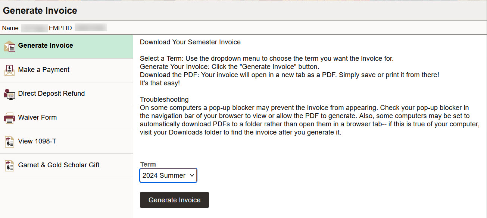Viewport: 487px width, 218px height.
Task: Go to the Direct Deposit Refund label
Action: 51,94
